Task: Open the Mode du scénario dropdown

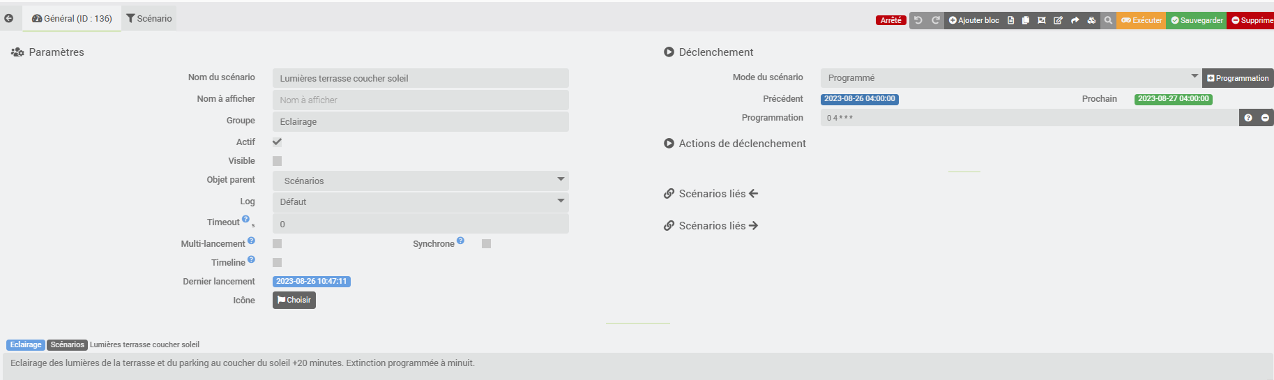Action: pyautogui.click(x=1010, y=77)
